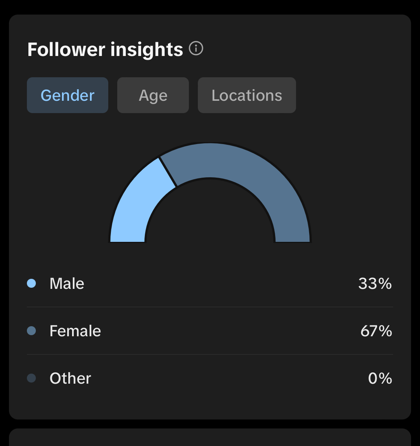Click the Female slate-blue legend dot
The width and height of the screenshot is (420, 446).
click(x=31, y=331)
